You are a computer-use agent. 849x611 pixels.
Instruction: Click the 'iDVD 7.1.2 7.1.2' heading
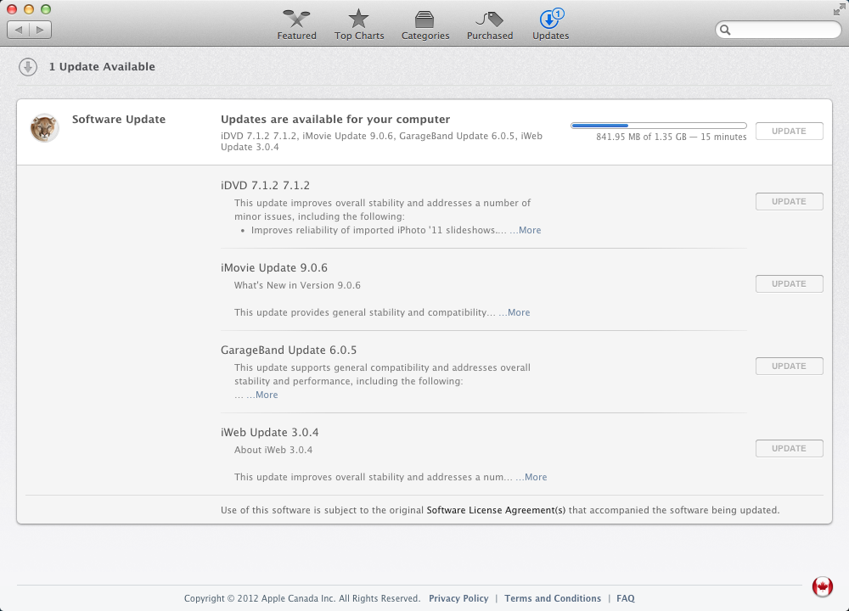(265, 185)
